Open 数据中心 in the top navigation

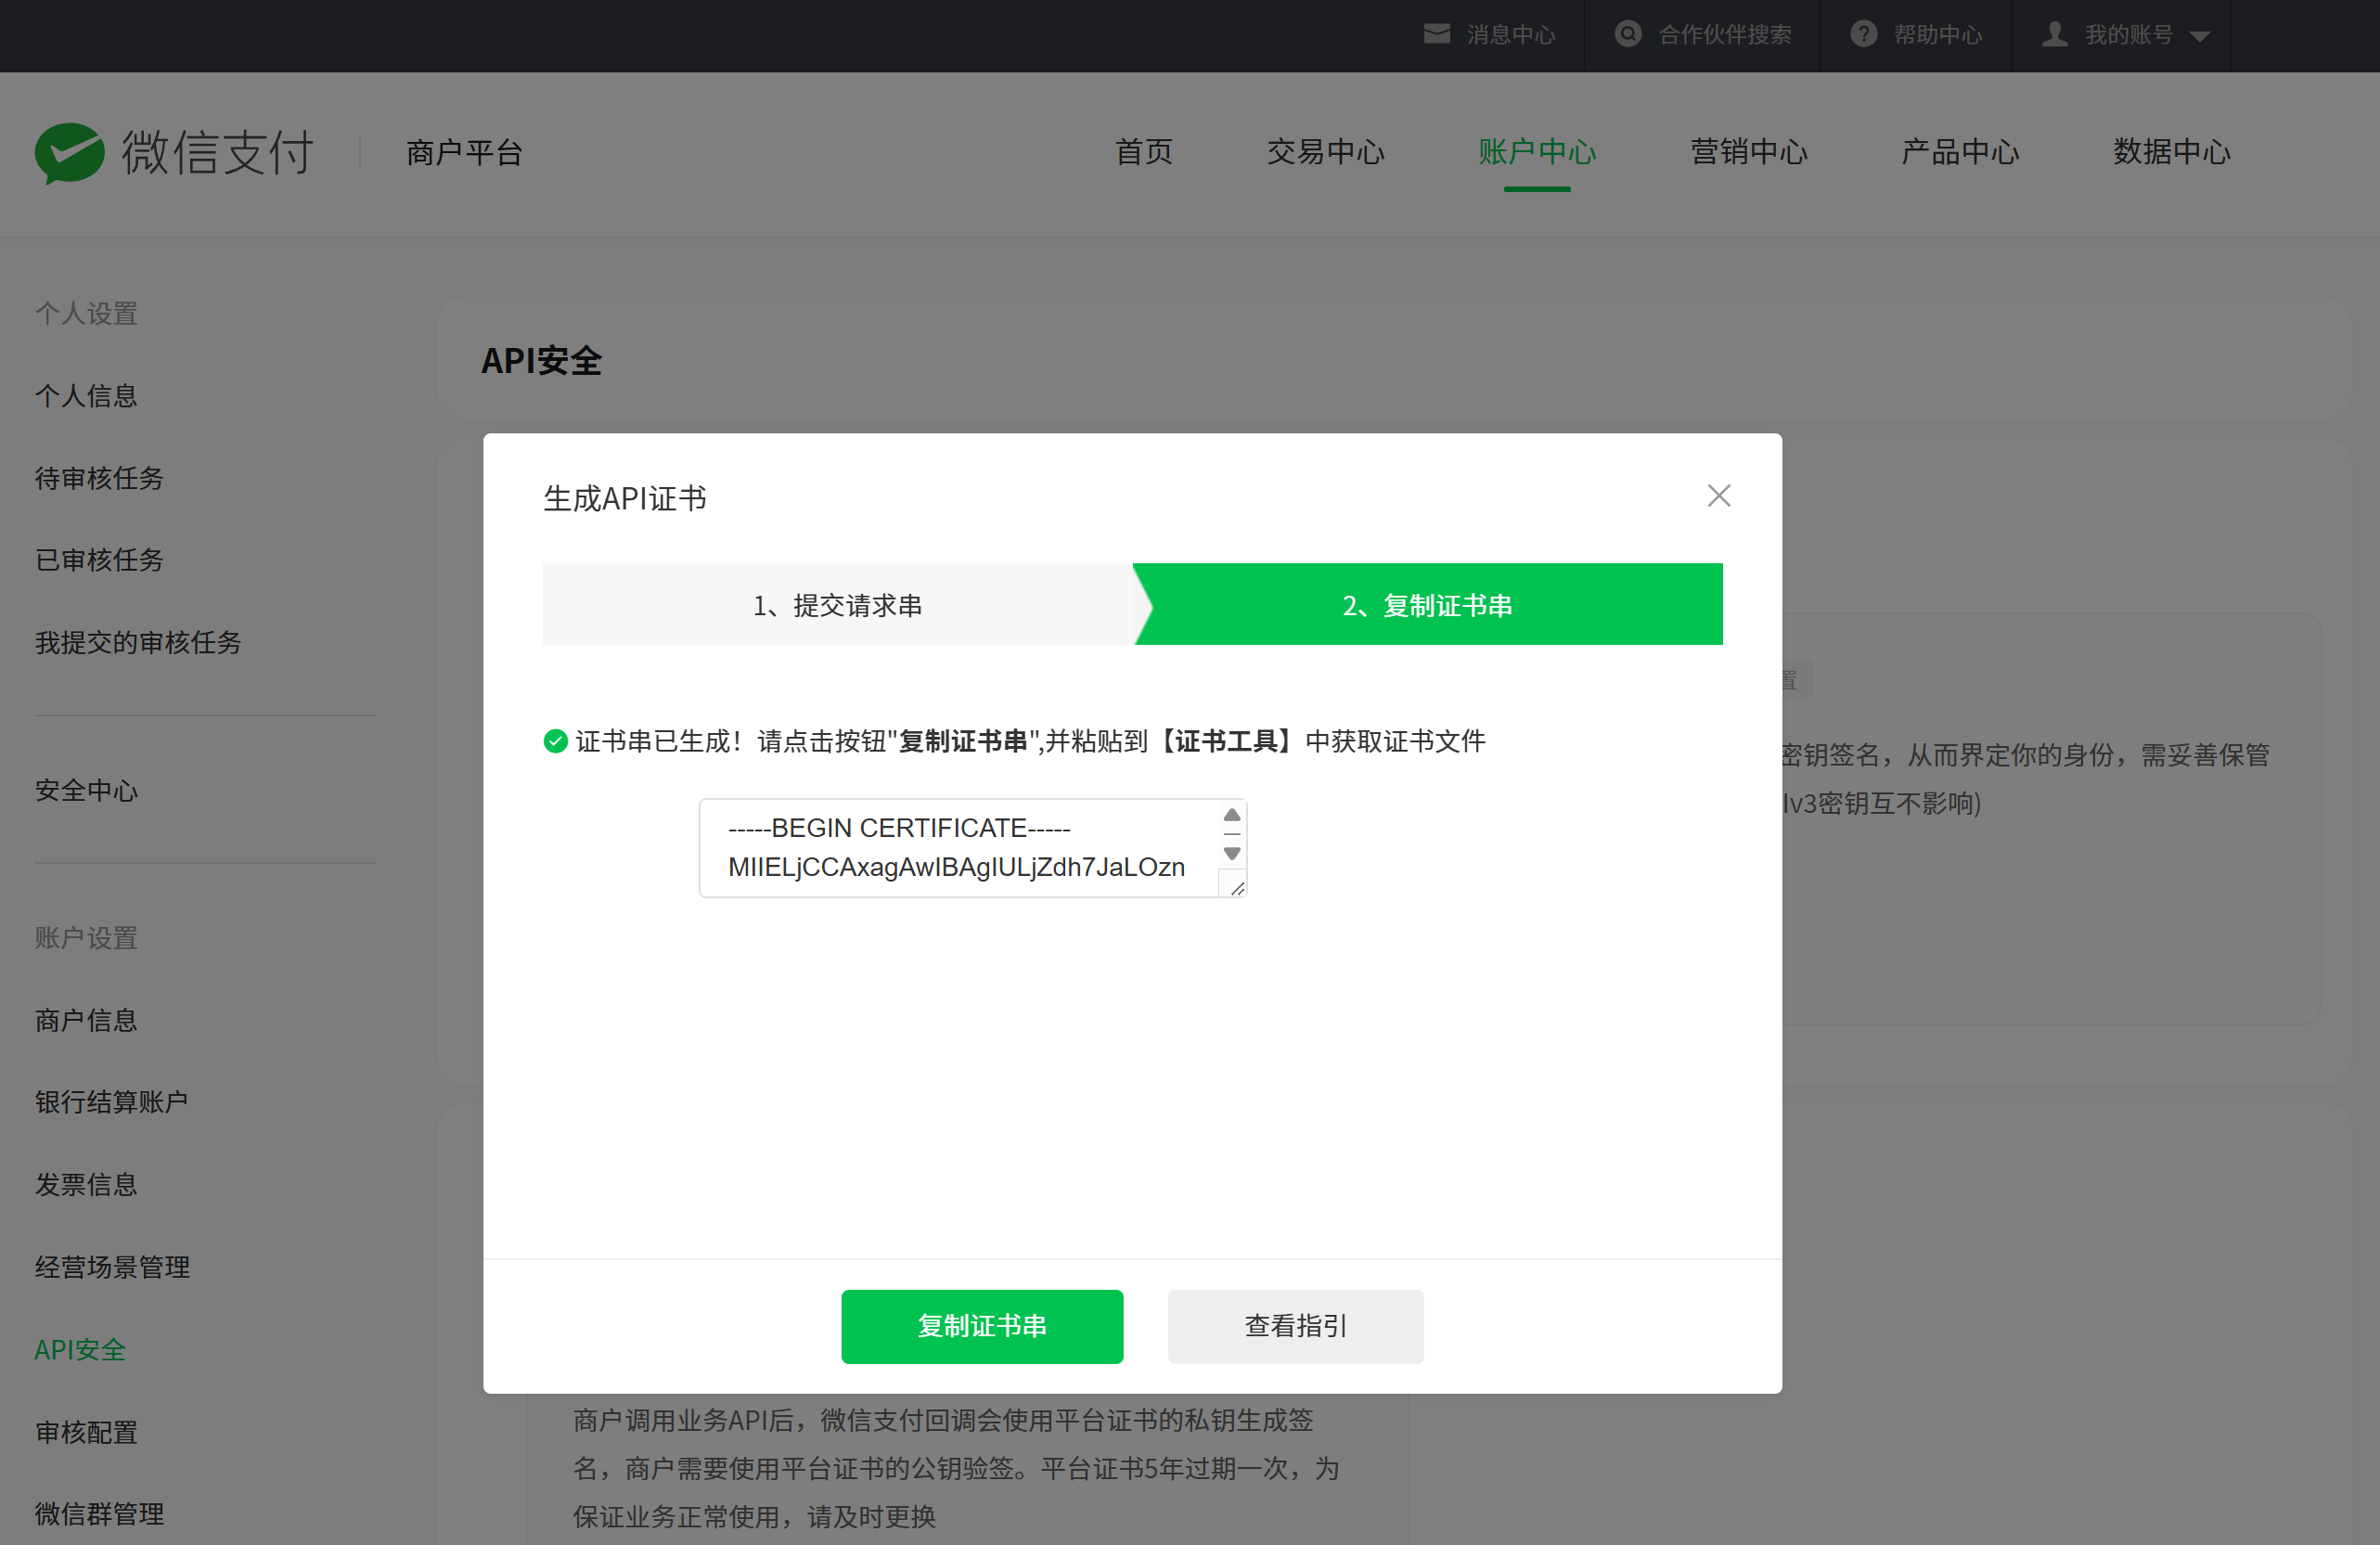[2172, 152]
